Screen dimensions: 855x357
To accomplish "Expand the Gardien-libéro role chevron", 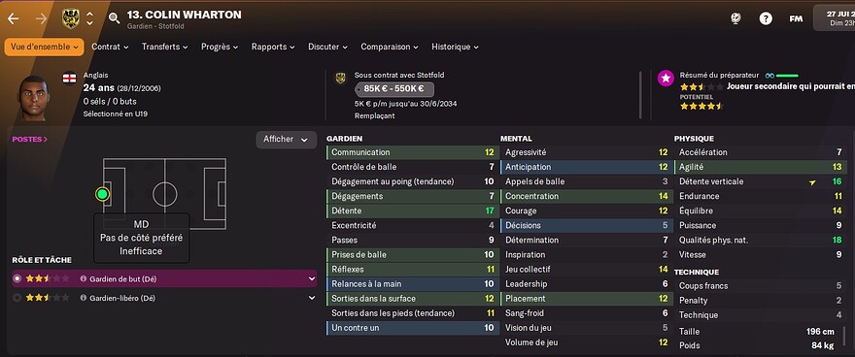I will point(312,298).
